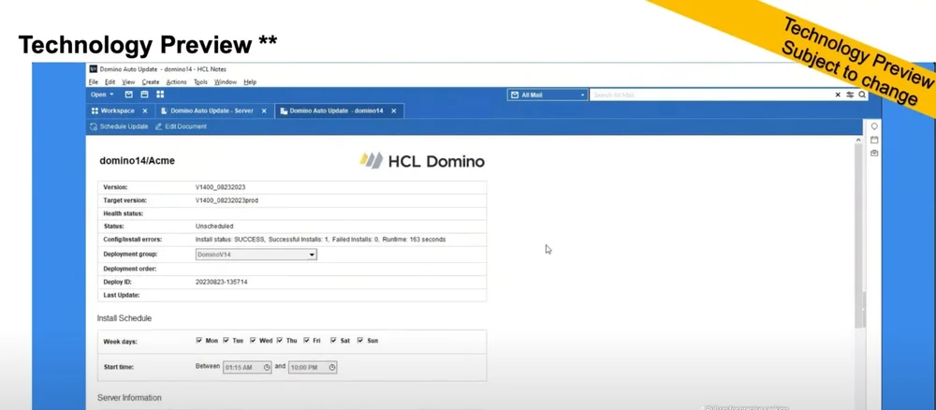
Task: Open the Calendar shortcut icon in toolbar
Action: [144, 95]
